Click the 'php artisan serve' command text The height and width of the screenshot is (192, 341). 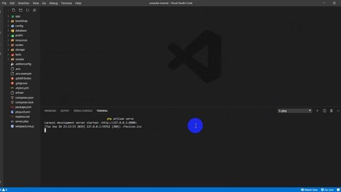[120, 119]
